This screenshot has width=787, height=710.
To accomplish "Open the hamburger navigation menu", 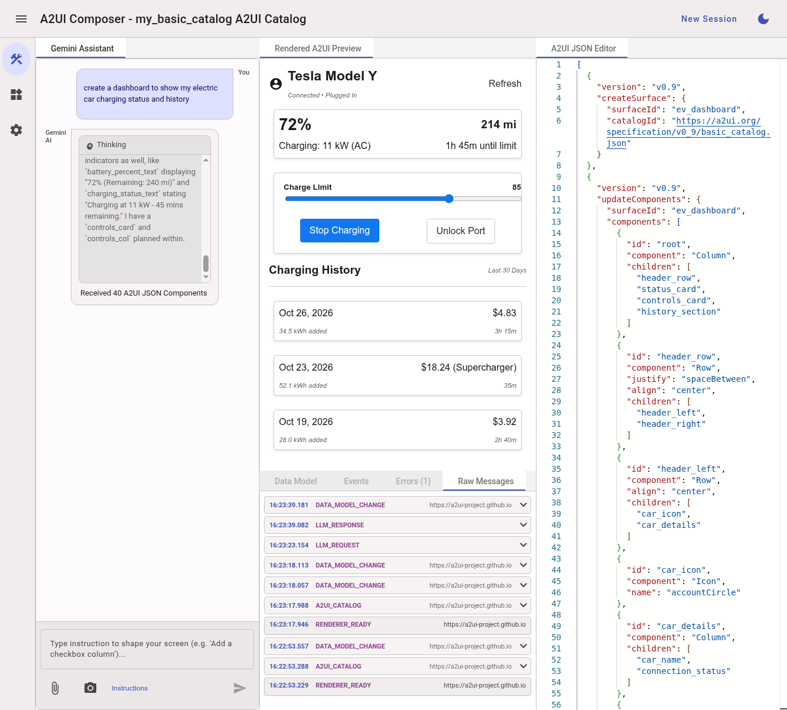I will tap(21, 19).
